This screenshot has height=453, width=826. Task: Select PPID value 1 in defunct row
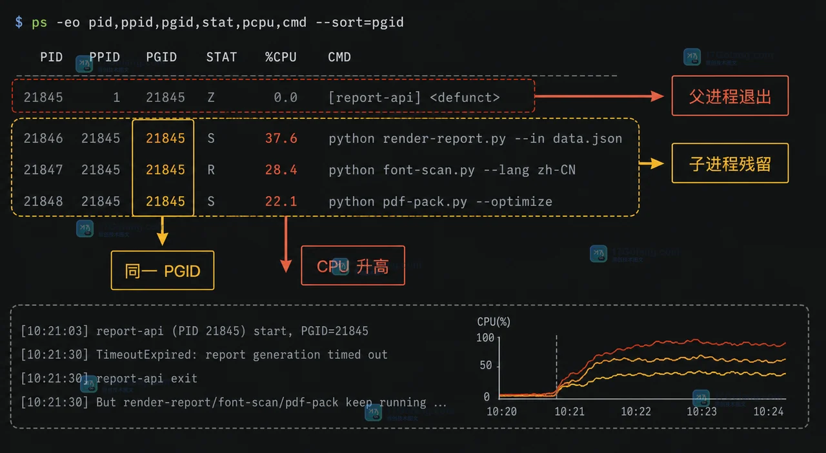(116, 97)
